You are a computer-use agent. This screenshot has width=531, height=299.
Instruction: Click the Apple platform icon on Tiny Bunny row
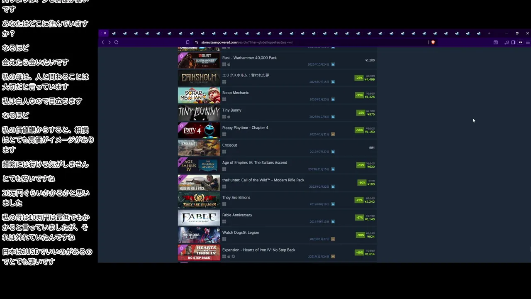coord(229,117)
